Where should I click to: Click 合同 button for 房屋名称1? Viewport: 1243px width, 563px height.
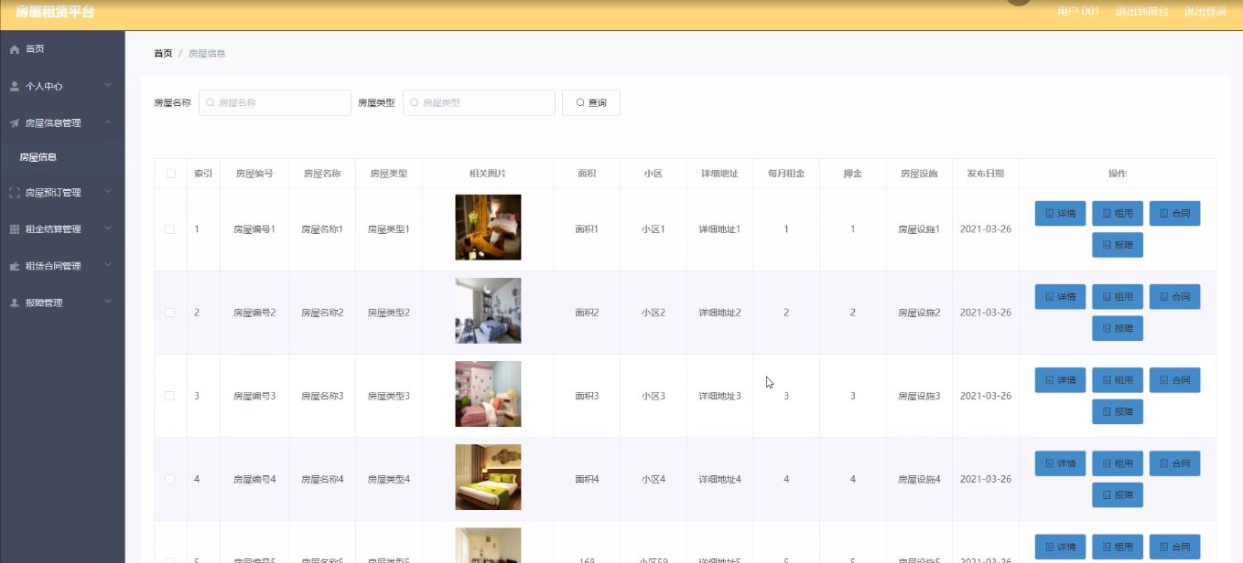point(1174,214)
